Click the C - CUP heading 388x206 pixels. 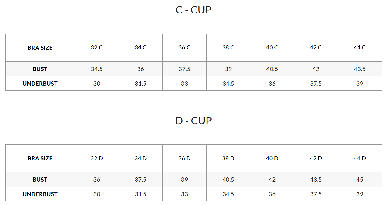(x=193, y=10)
